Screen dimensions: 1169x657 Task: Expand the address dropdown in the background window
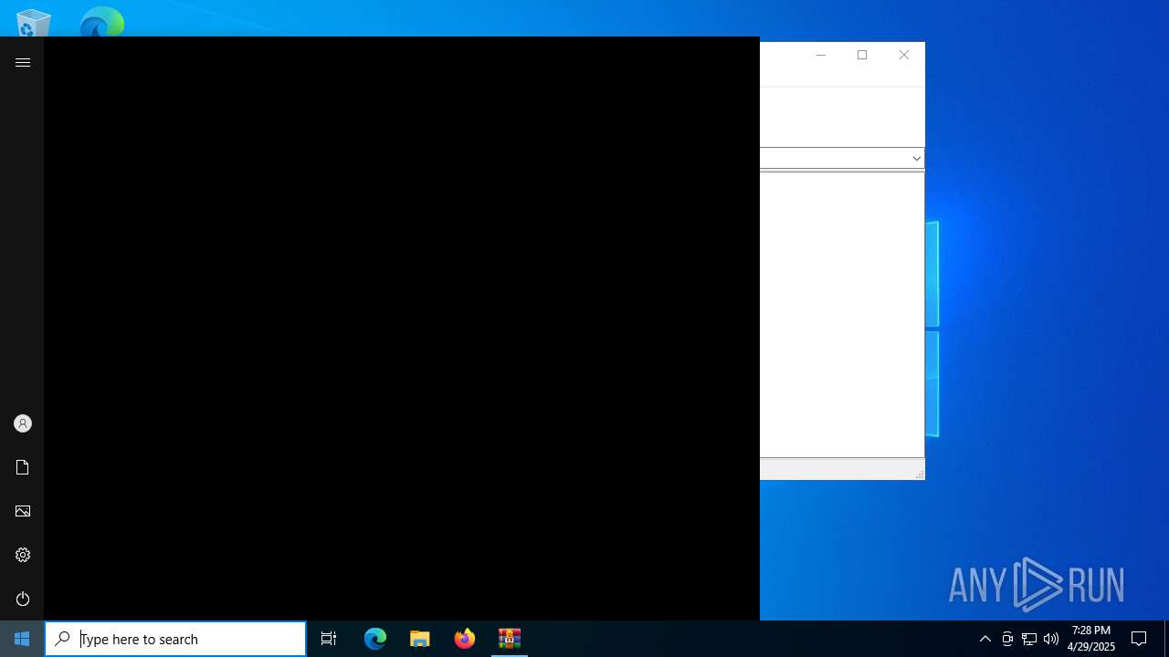pos(916,158)
